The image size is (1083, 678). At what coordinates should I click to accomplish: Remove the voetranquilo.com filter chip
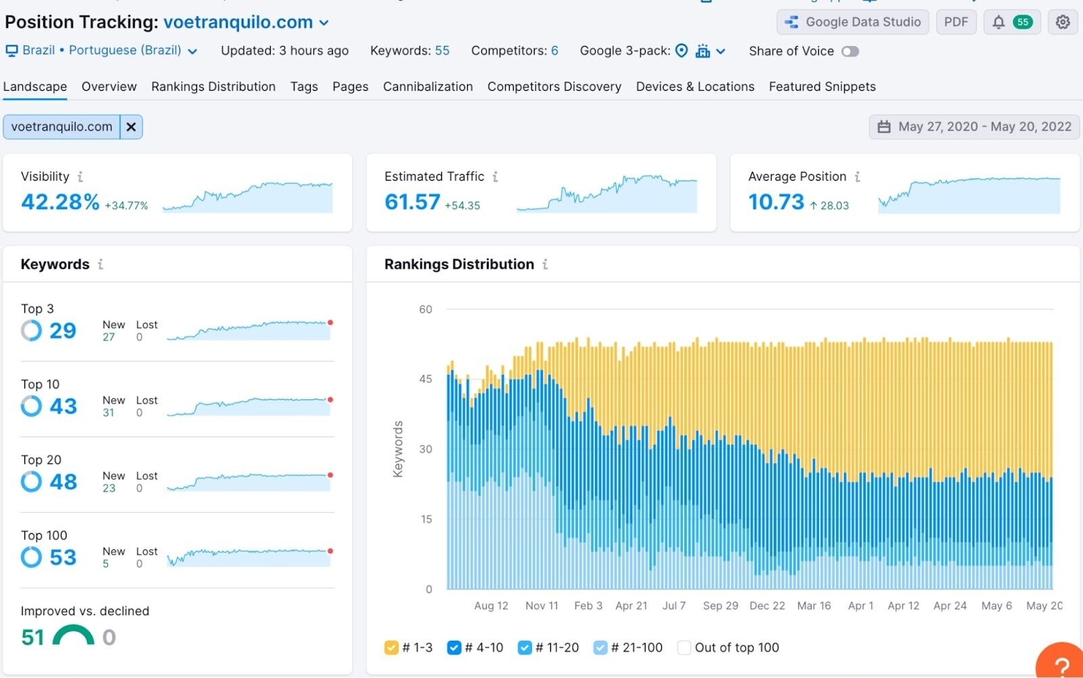click(x=131, y=127)
